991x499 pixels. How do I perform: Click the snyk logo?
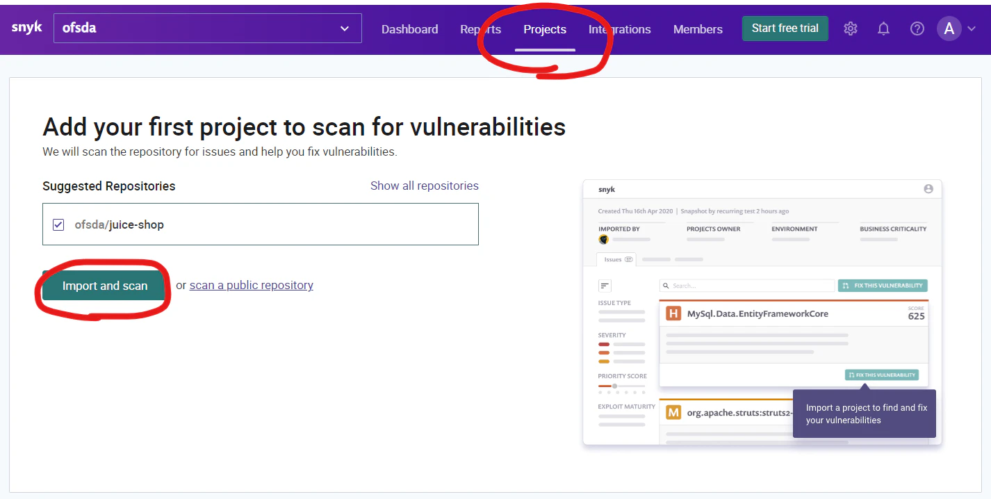point(26,28)
